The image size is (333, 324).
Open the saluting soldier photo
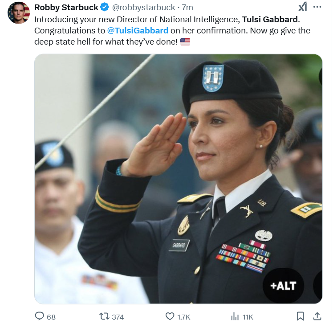(178, 178)
